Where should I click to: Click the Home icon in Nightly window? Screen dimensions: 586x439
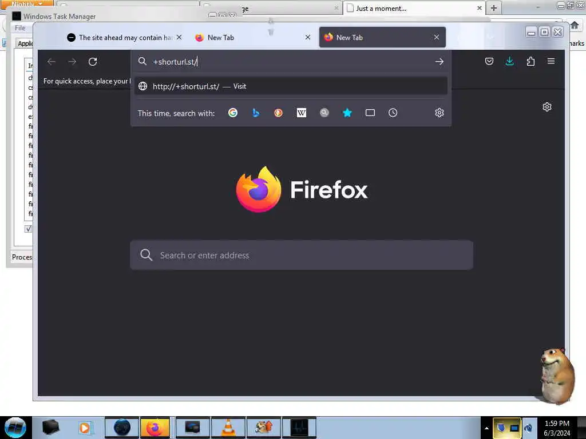coord(575,25)
